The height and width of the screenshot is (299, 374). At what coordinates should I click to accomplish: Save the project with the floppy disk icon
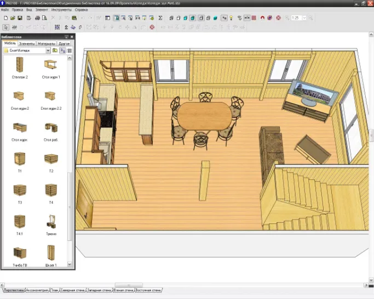(20, 18)
